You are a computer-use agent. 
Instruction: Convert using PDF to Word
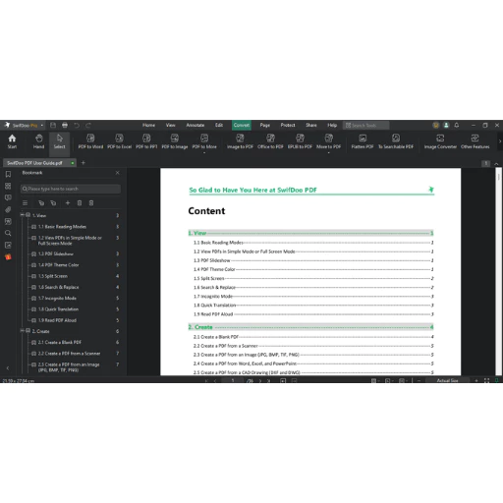coord(90,141)
